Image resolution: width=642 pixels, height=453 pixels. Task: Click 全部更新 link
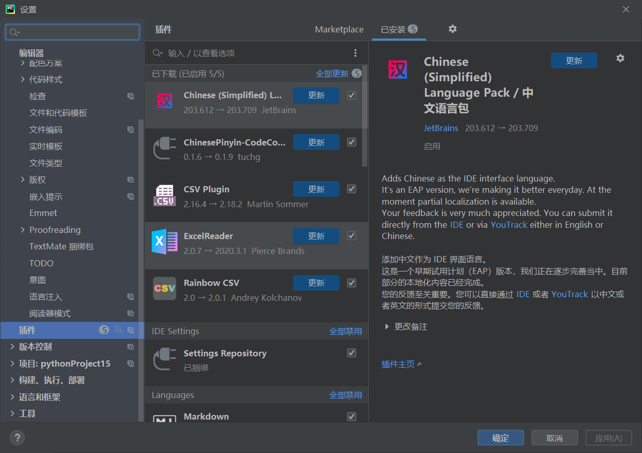332,74
